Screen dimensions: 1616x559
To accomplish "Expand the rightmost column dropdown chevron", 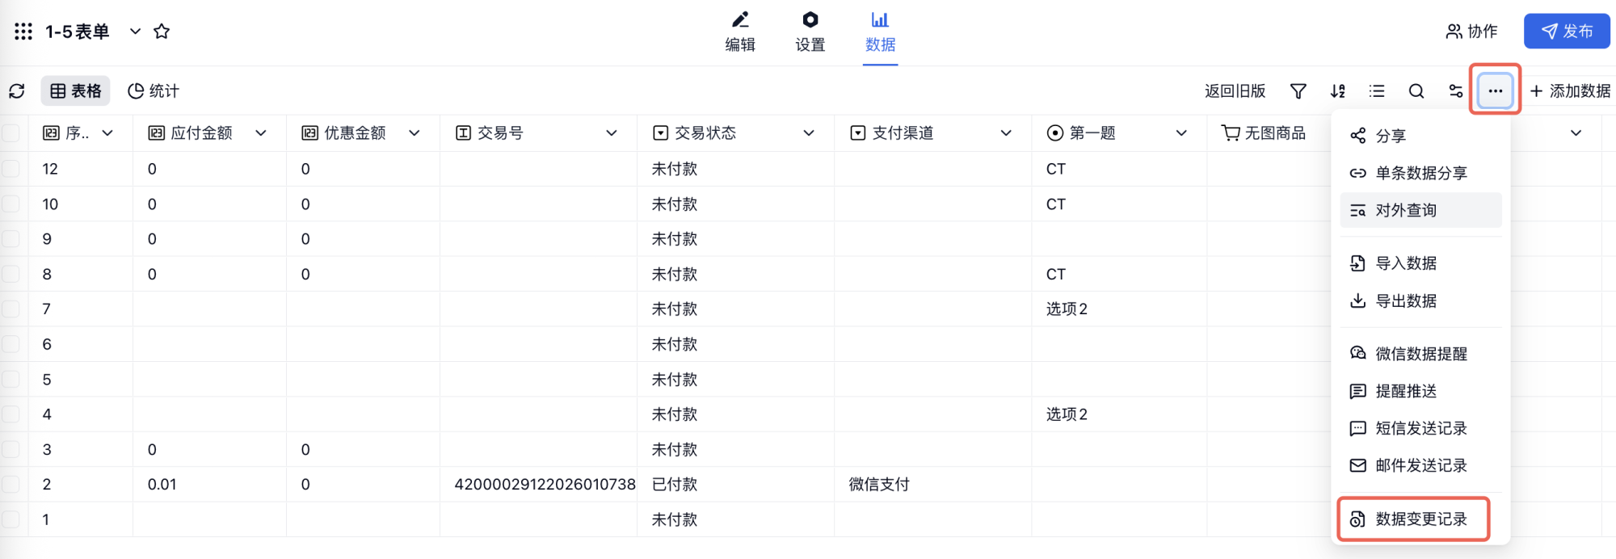I will click(x=1576, y=133).
